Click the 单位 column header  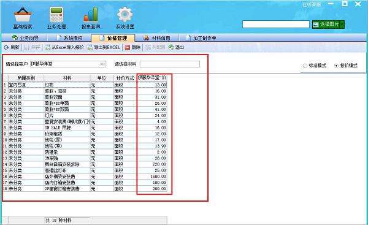click(102, 78)
